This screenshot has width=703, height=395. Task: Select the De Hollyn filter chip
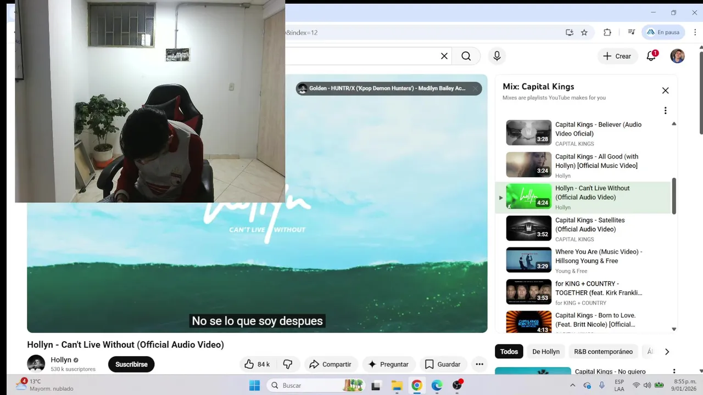pos(546,352)
